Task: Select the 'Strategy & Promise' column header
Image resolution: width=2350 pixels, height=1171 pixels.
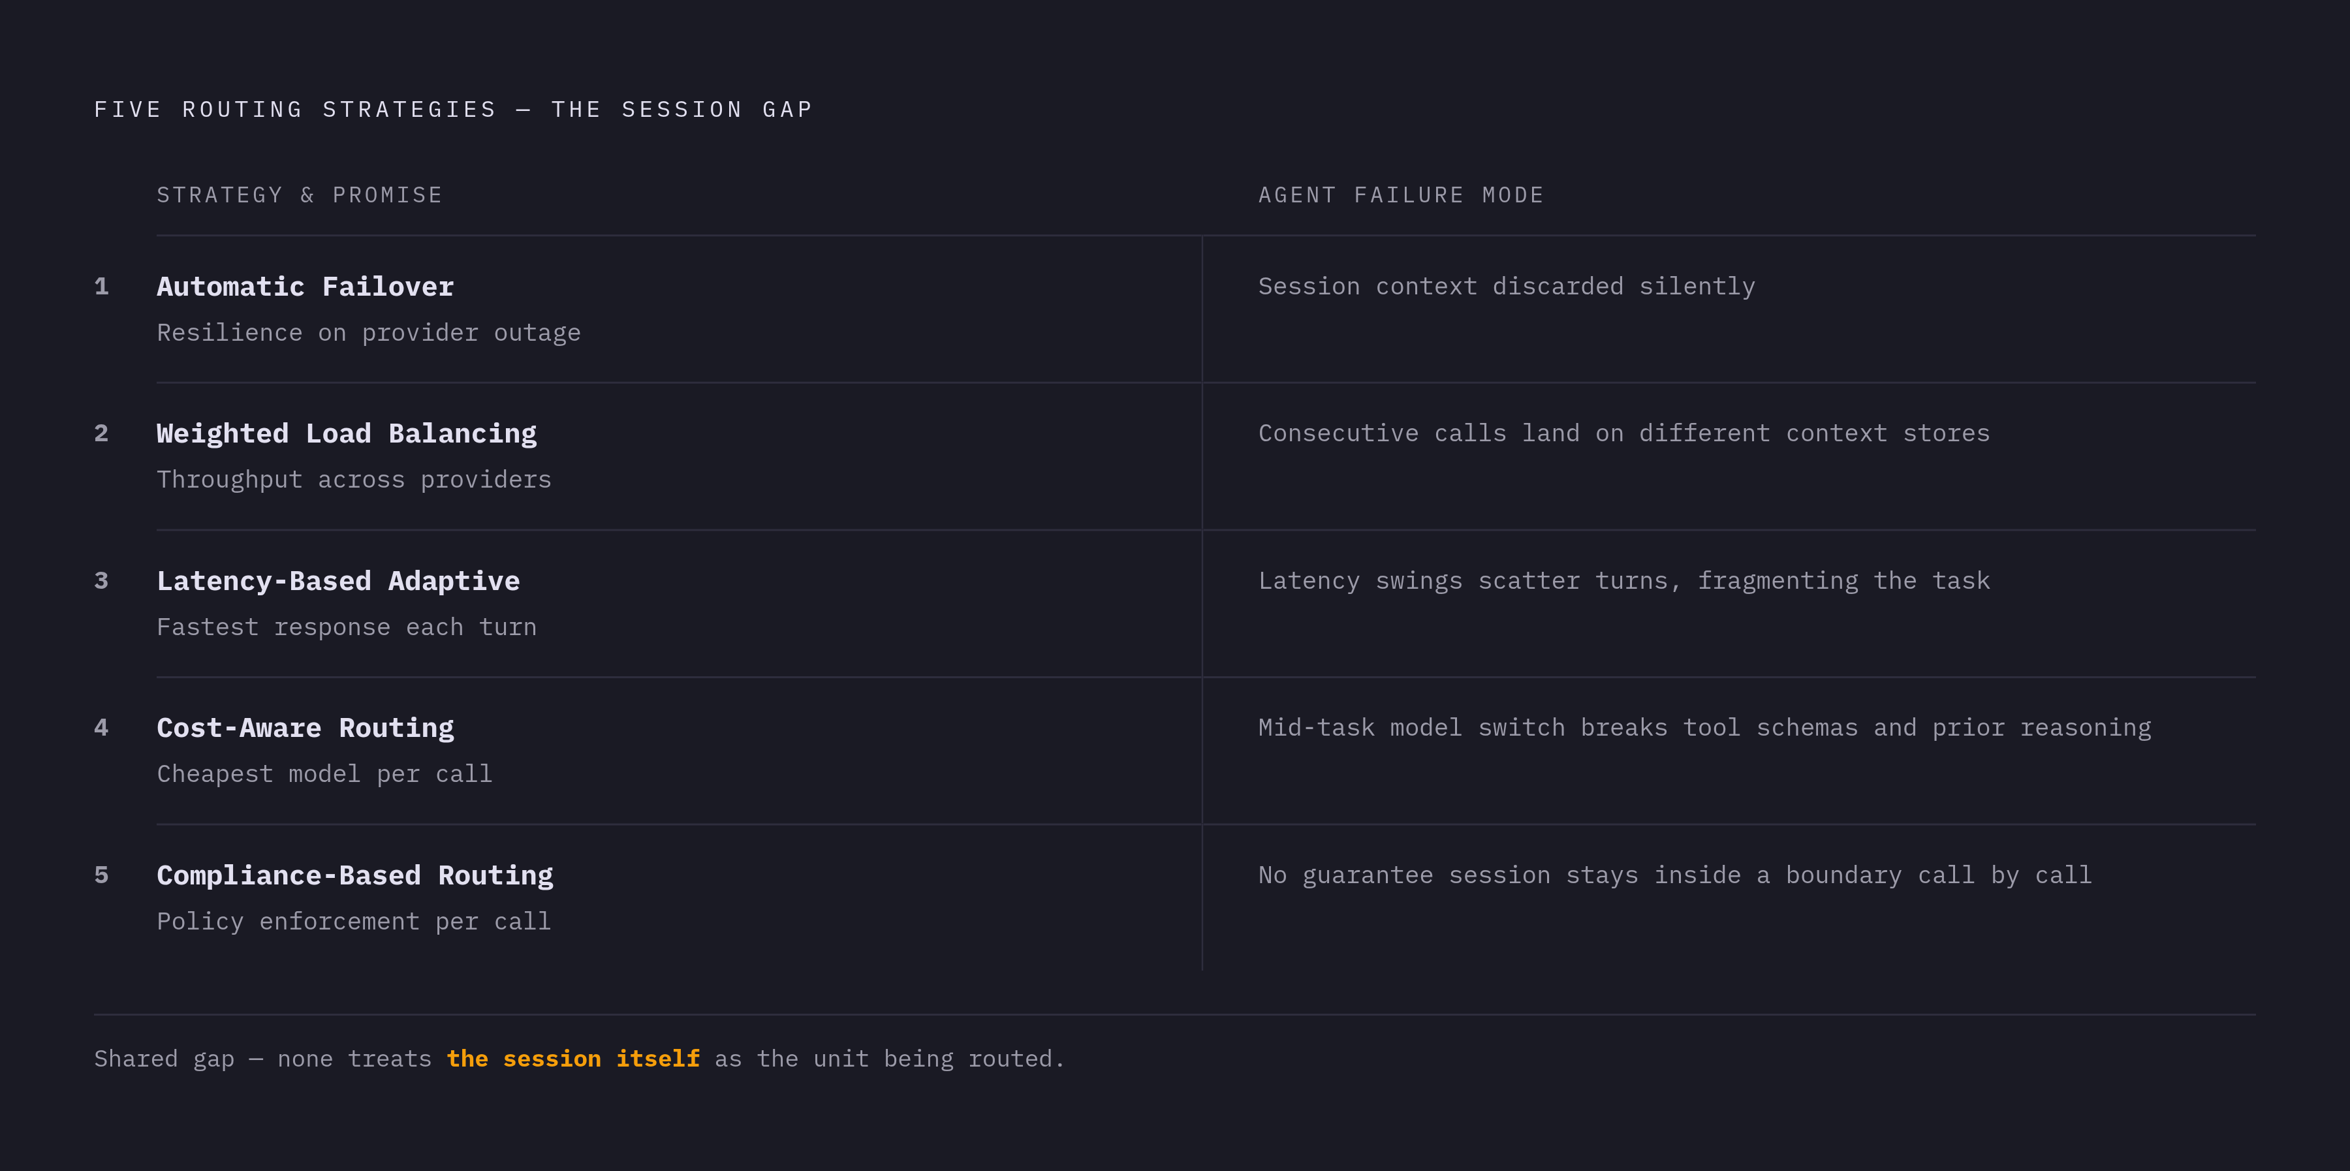Action: coord(299,195)
